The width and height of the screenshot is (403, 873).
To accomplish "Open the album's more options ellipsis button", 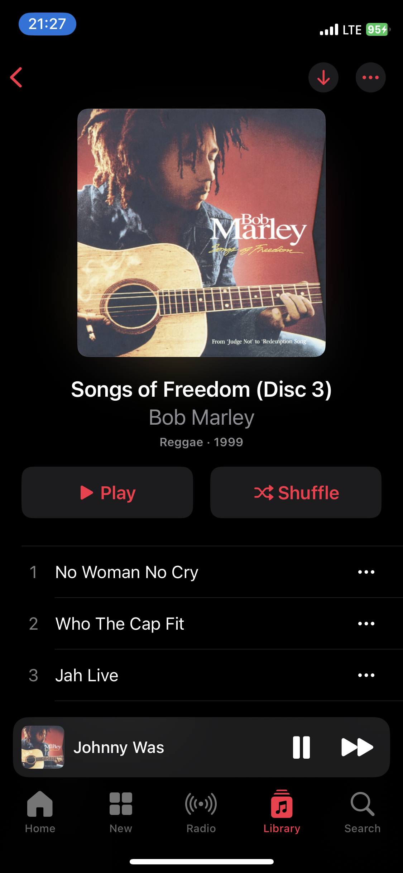I will click(x=370, y=77).
